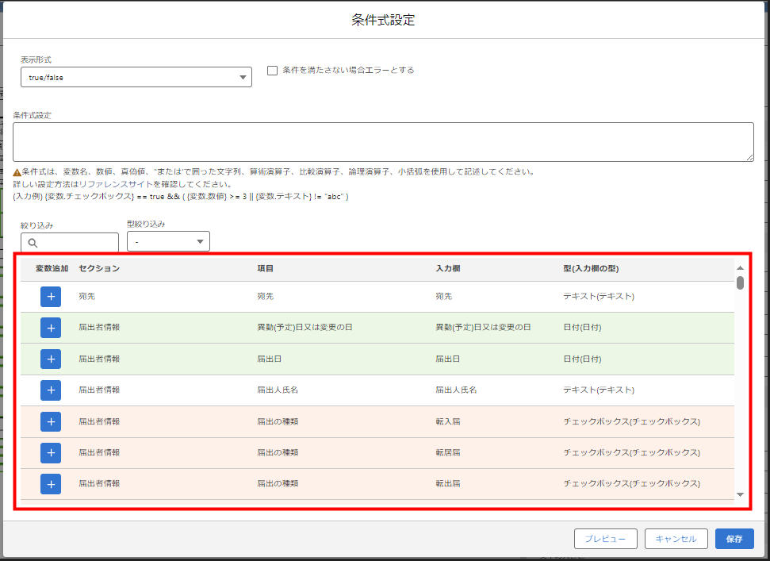Add the 転居届 variable via its plus icon
This screenshot has width=770, height=561.
click(x=50, y=452)
